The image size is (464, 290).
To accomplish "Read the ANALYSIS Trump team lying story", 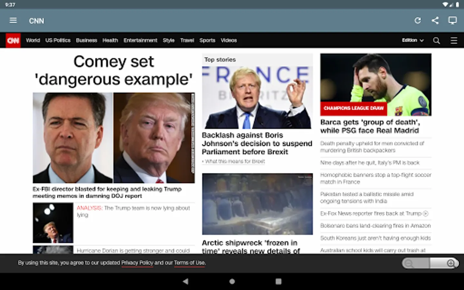I will click(x=133, y=211).
